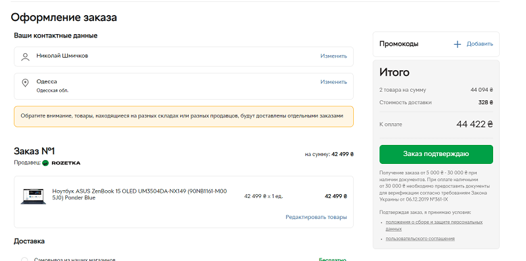The height and width of the screenshot is (261, 526).
Task: Click the 42 499 ₴ x 1 ед. quantity text
Action: coord(264,197)
